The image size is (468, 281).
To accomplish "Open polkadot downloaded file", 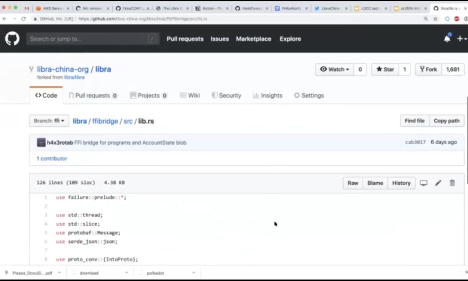I will click(x=155, y=273).
